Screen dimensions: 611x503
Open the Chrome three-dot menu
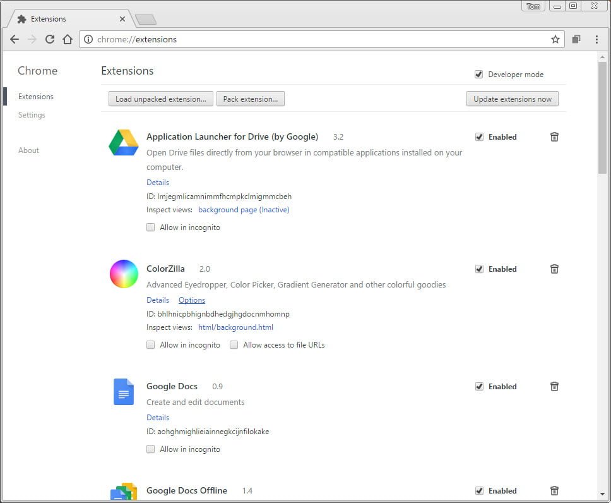click(x=596, y=39)
